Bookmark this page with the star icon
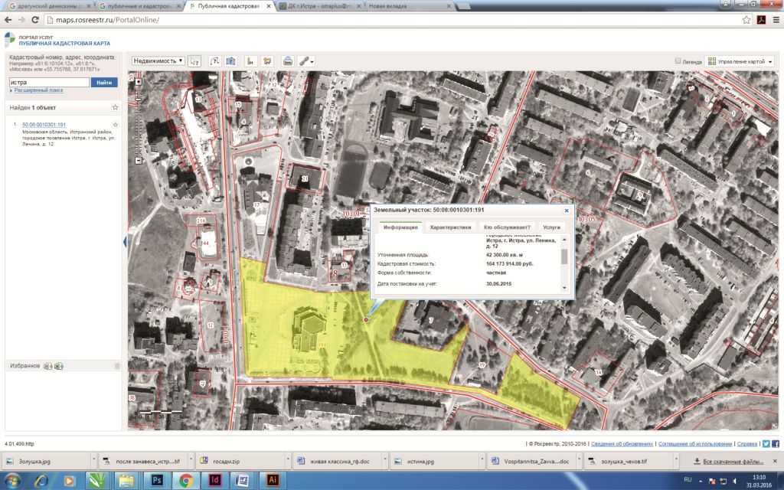This screenshot has width=784, height=490. tap(746, 20)
